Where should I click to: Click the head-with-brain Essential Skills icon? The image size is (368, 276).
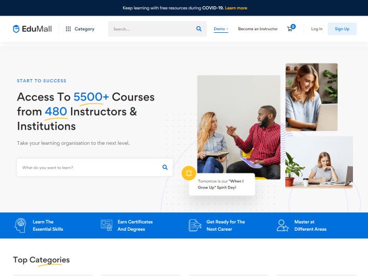coord(20,225)
